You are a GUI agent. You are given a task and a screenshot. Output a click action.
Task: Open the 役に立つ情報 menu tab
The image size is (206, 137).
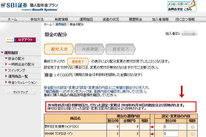pyautogui.click(x=185, y=19)
